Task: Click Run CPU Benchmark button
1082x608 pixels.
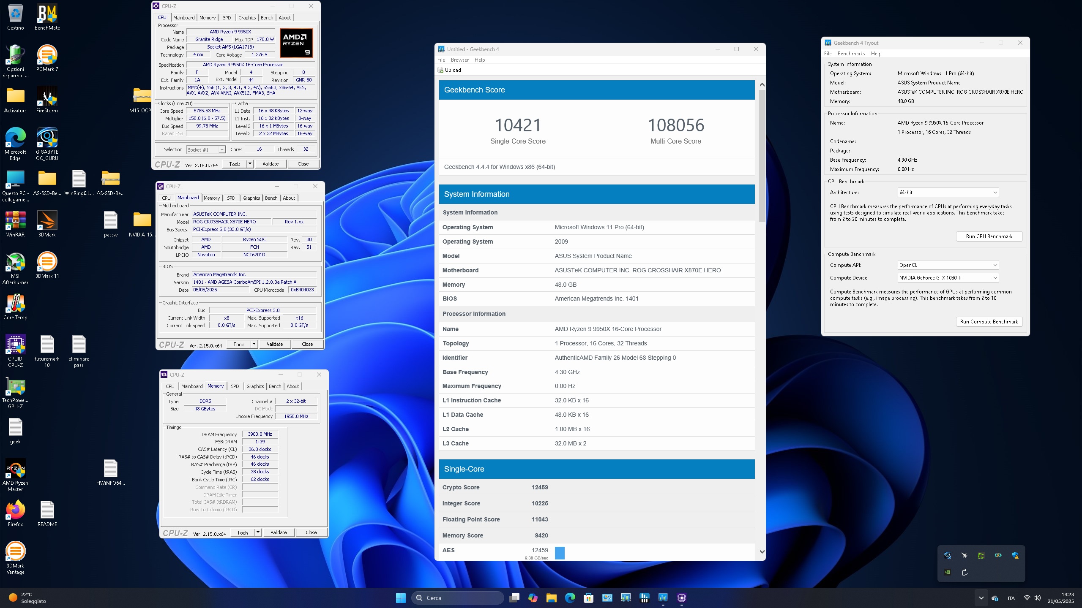Action: [x=989, y=236]
